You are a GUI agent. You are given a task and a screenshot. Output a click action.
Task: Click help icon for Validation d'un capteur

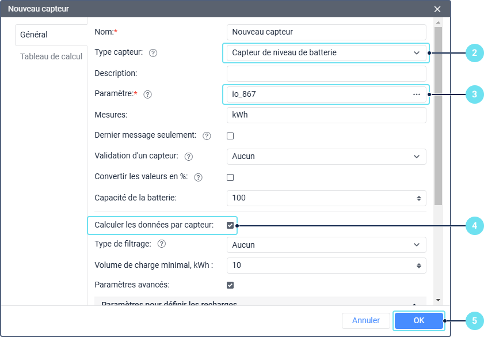[189, 157]
